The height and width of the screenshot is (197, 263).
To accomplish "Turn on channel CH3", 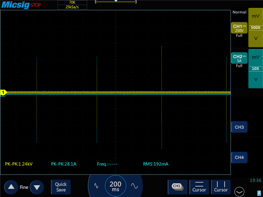I will click(239, 127).
